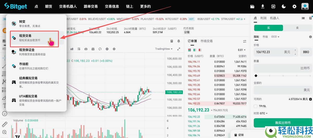Expand the TradingView dropdown
Screen dimensions: 313x138
point(164,49)
